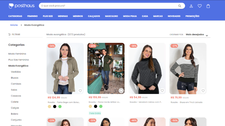Select Plus Size Feminino category
This screenshot has width=225, height=126.
(19, 60)
